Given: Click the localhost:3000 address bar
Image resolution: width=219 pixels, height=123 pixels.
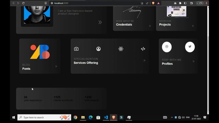Looking at the screenshot, I should tap(95, 3).
